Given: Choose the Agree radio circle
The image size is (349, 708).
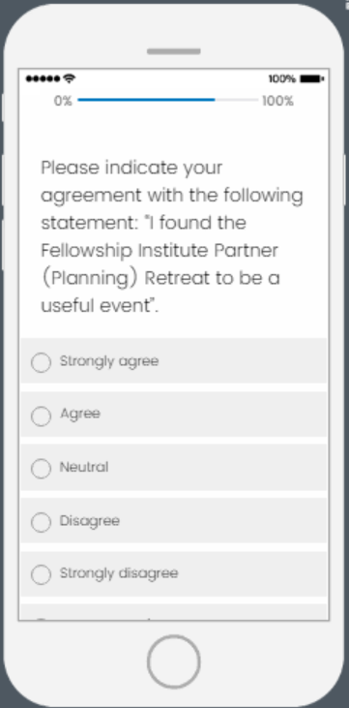Looking at the screenshot, I should coord(41,416).
